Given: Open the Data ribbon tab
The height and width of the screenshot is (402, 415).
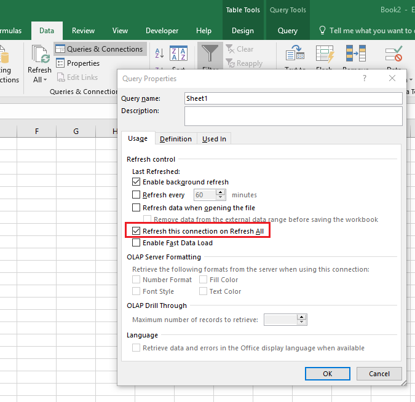Looking at the screenshot, I should pyautogui.click(x=47, y=31).
